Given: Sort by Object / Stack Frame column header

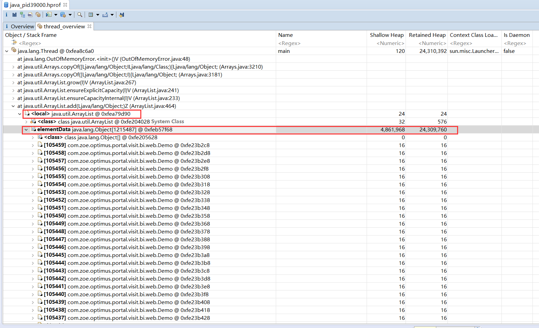Looking at the screenshot, I should 31,35.
